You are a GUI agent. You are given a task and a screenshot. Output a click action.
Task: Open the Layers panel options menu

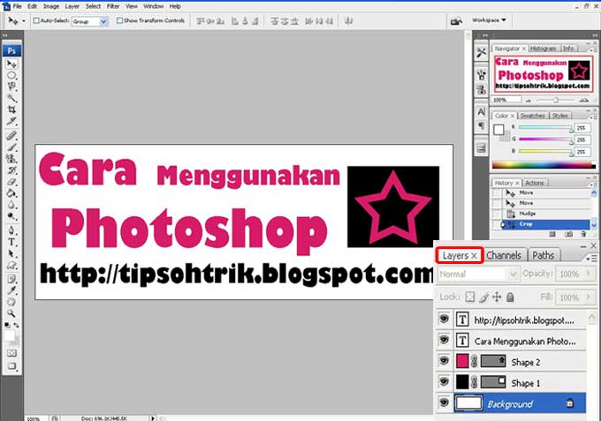591,259
